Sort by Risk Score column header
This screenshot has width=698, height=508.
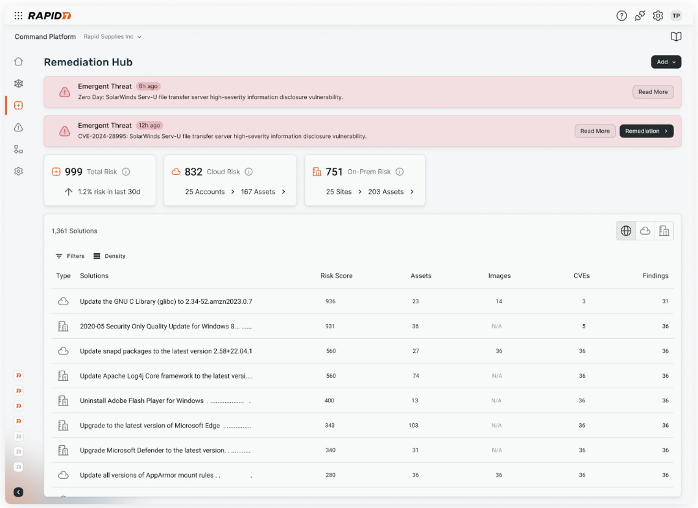click(x=336, y=275)
